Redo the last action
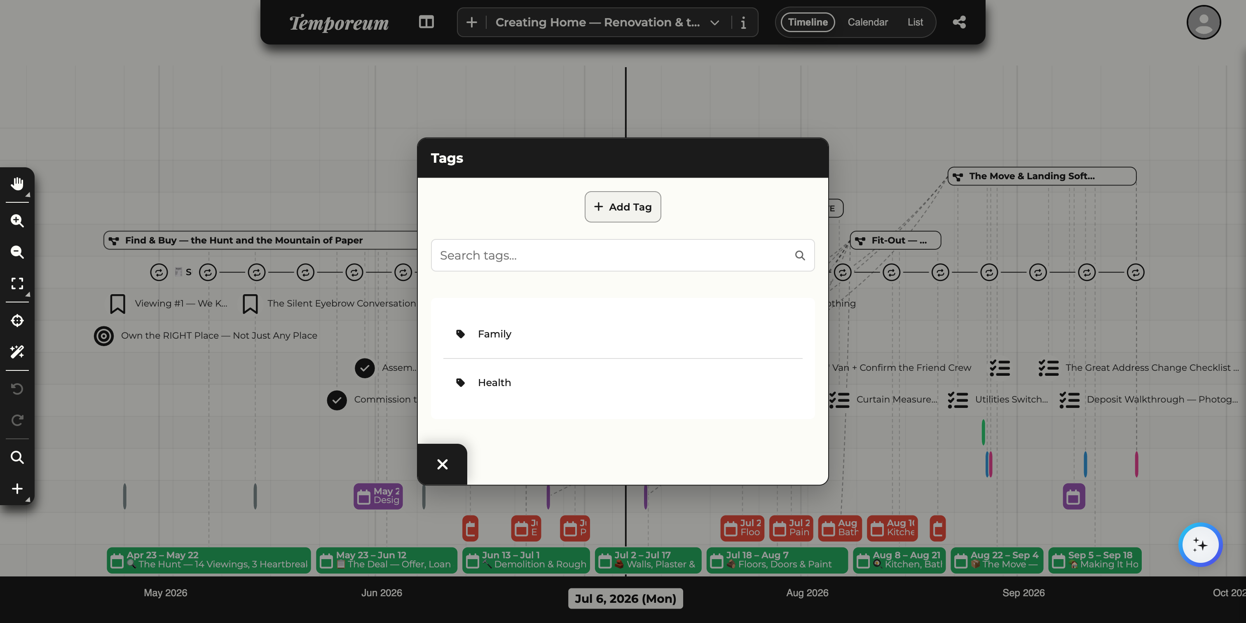 17,420
